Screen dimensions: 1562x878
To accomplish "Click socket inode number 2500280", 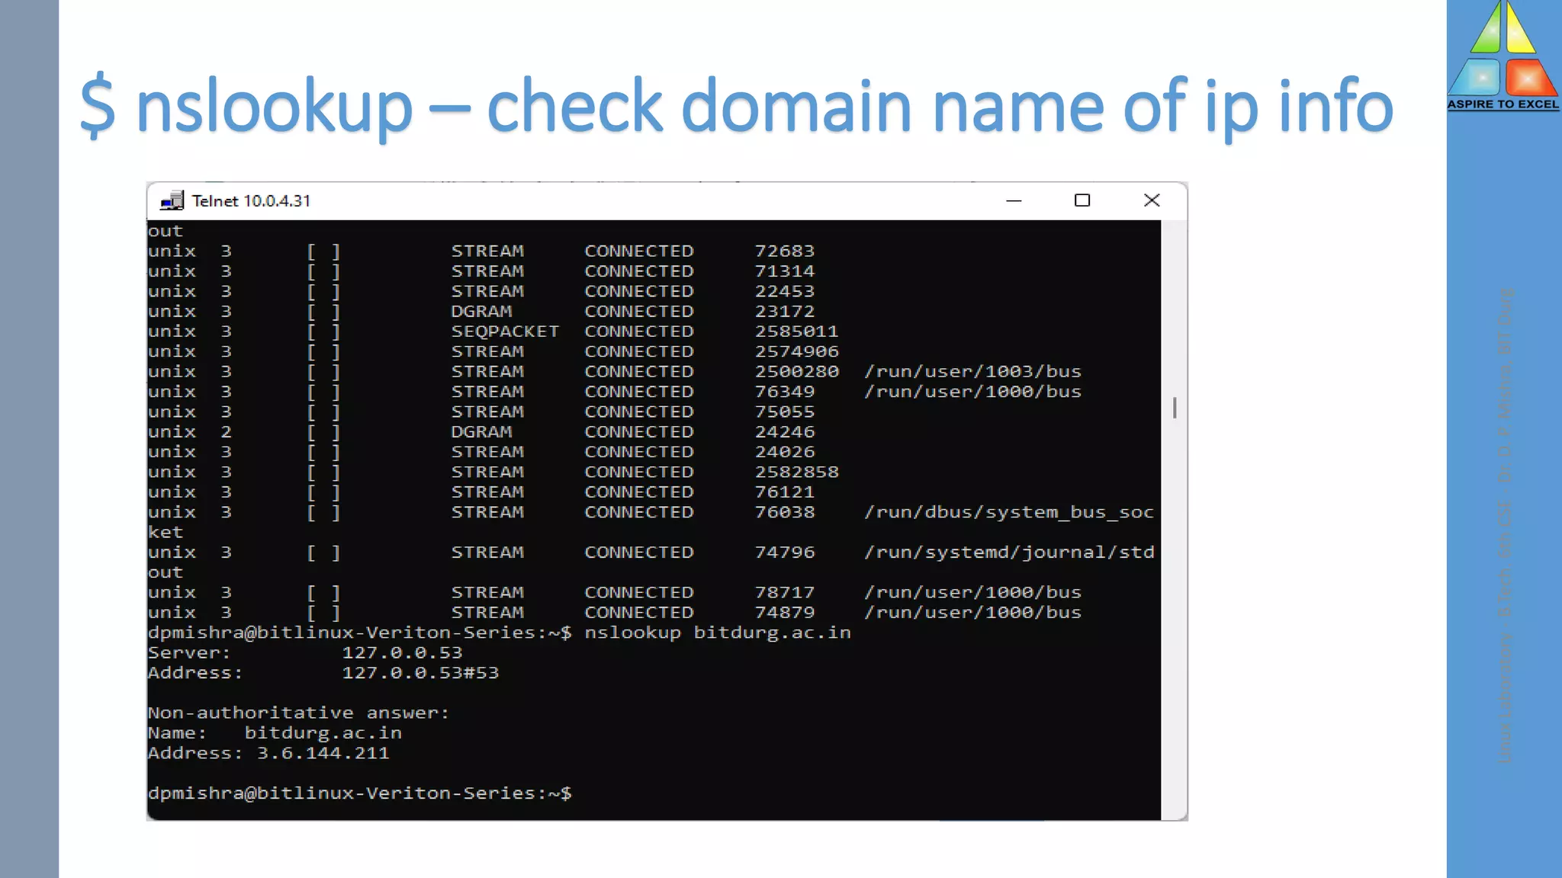I will (797, 371).
